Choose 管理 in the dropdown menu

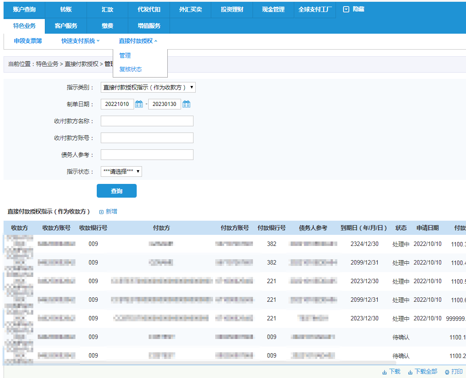pos(125,55)
